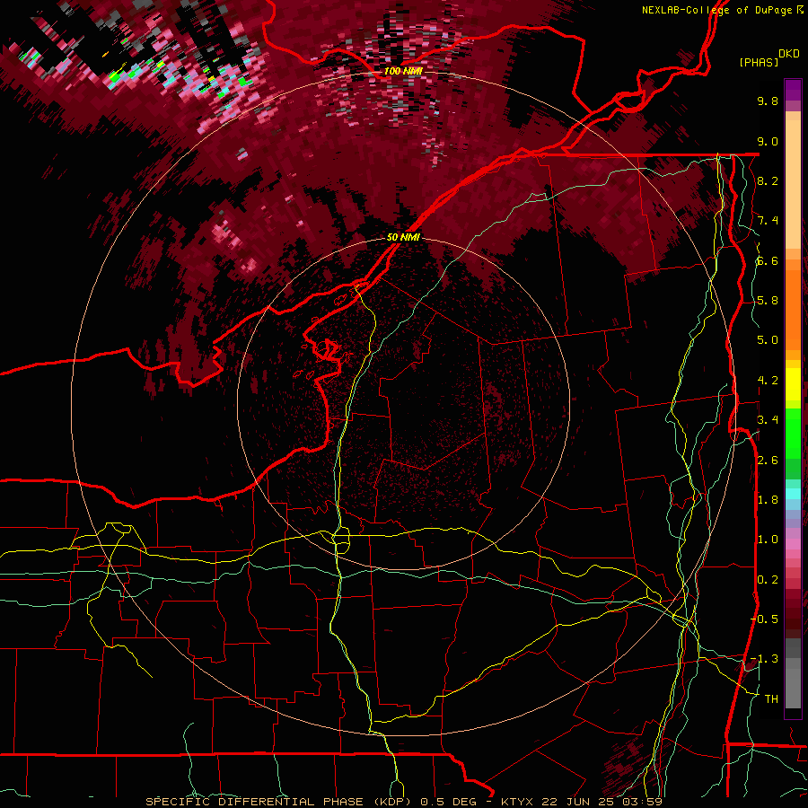The width and height of the screenshot is (808, 808).
Task: Click the 7.4 scale value
Action: click(x=768, y=221)
